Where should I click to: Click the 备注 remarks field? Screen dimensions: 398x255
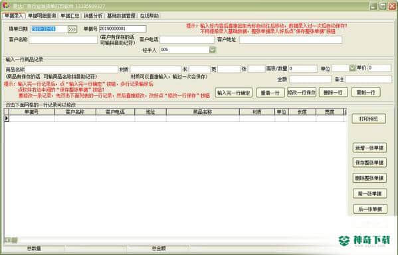tap(368, 79)
